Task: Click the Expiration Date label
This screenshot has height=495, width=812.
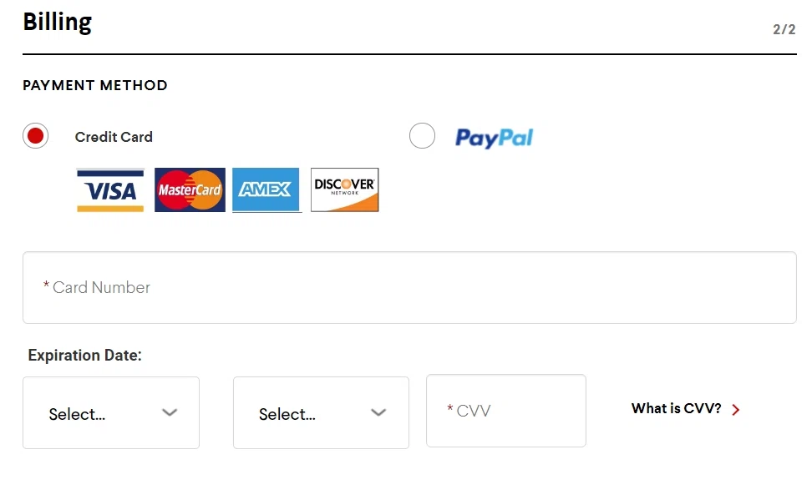Action: [85, 356]
